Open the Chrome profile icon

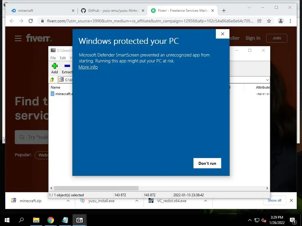point(281,21)
